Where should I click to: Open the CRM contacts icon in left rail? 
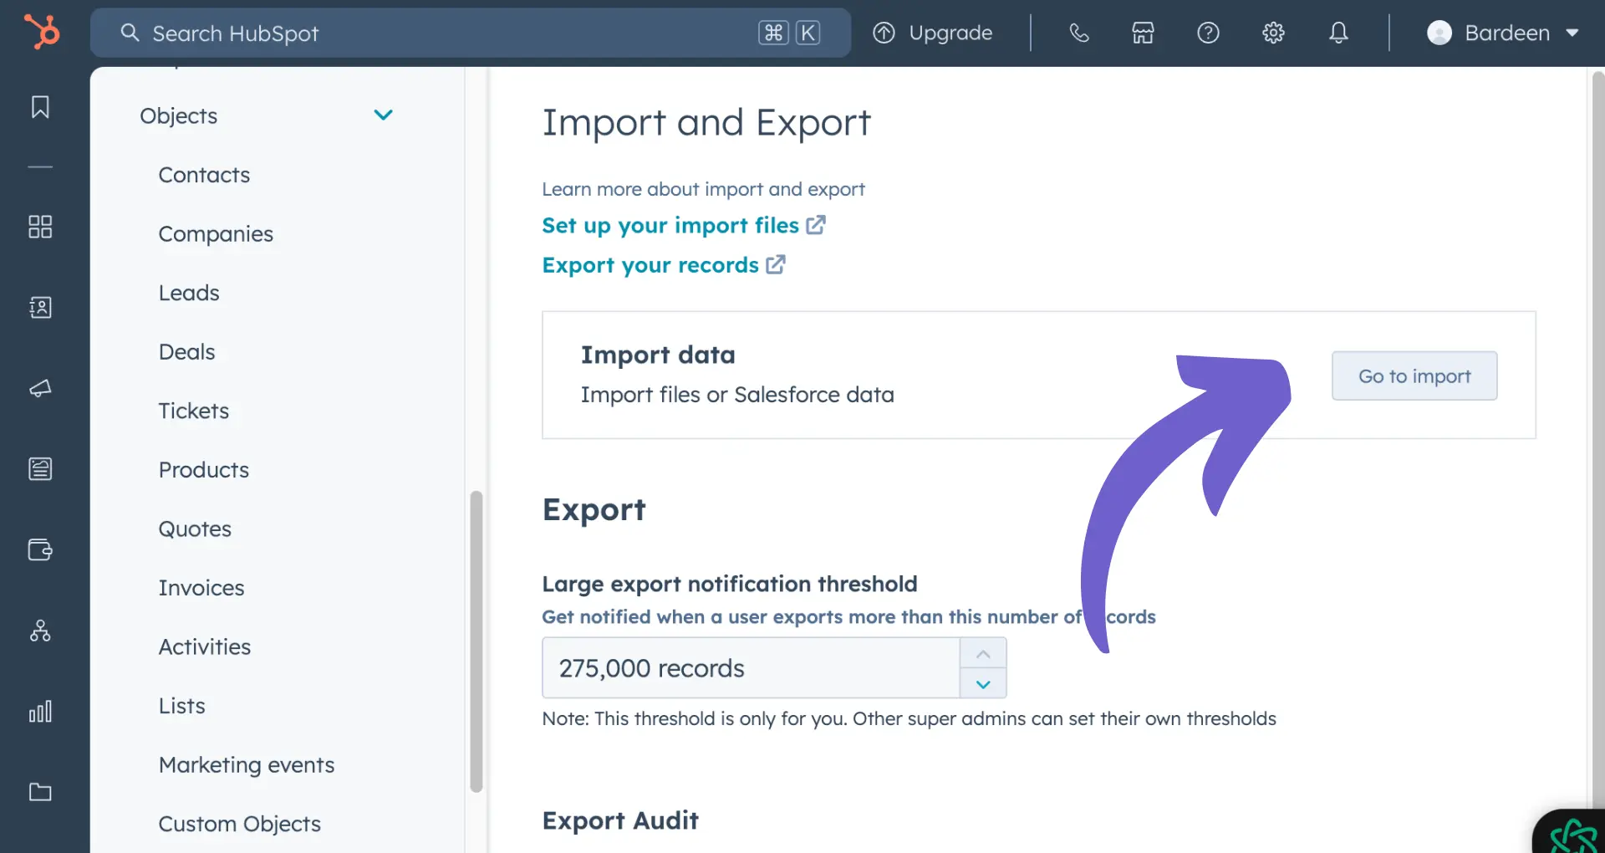point(40,307)
